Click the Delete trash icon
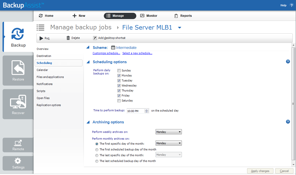Viewport: 296px width, 175px height. [68, 38]
